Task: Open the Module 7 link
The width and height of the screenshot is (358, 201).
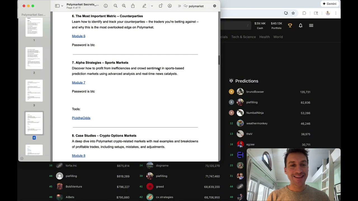Action: click(x=79, y=83)
